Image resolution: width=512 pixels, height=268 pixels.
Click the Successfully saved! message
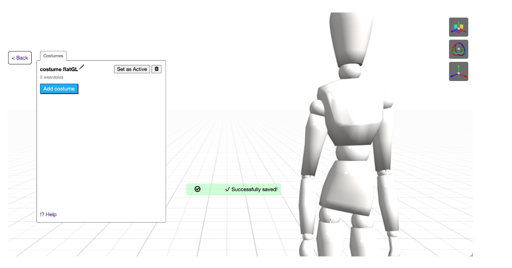tap(251, 190)
